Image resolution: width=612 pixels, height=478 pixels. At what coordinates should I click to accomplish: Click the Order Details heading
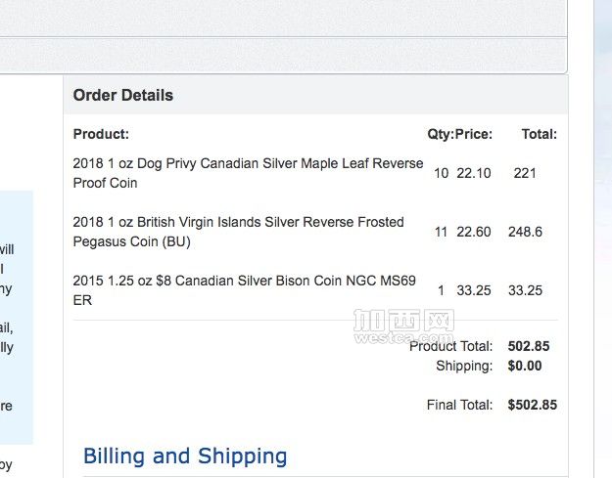coord(123,96)
